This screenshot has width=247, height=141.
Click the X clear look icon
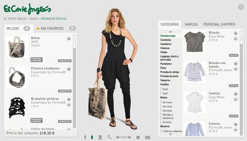[x=138, y=137]
